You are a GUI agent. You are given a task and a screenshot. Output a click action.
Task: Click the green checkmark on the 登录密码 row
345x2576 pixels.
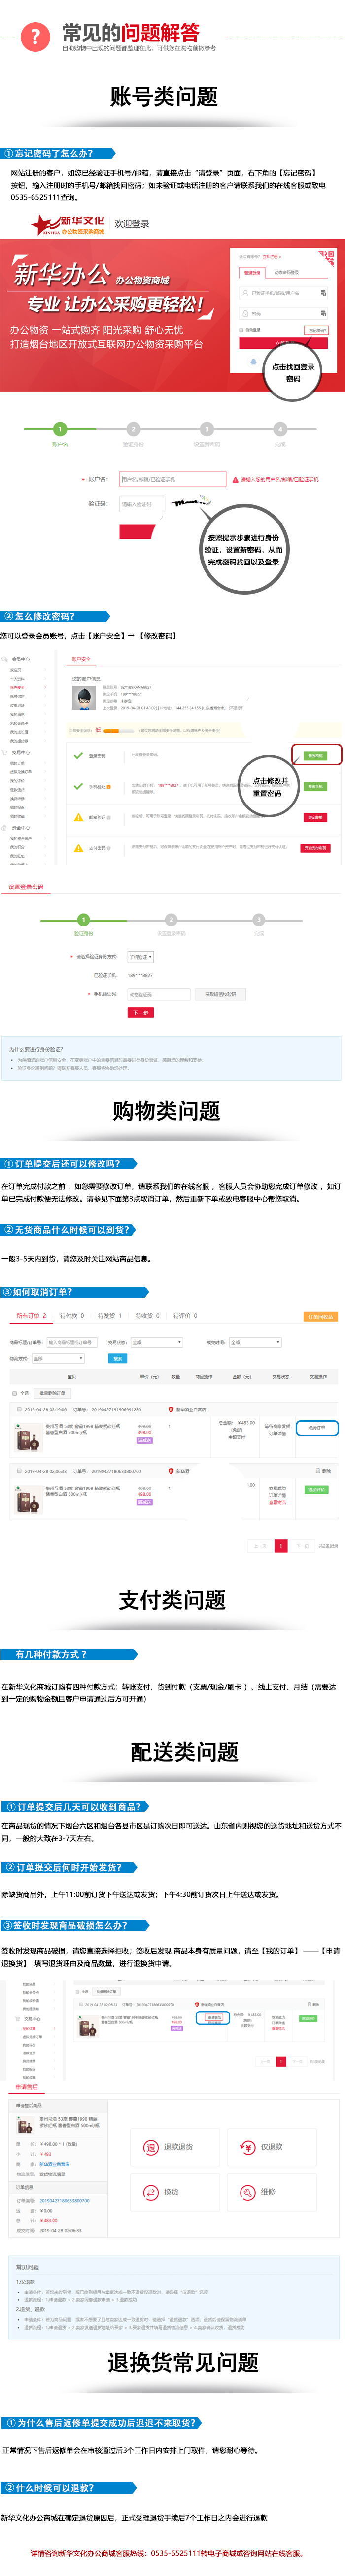pyautogui.click(x=78, y=755)
